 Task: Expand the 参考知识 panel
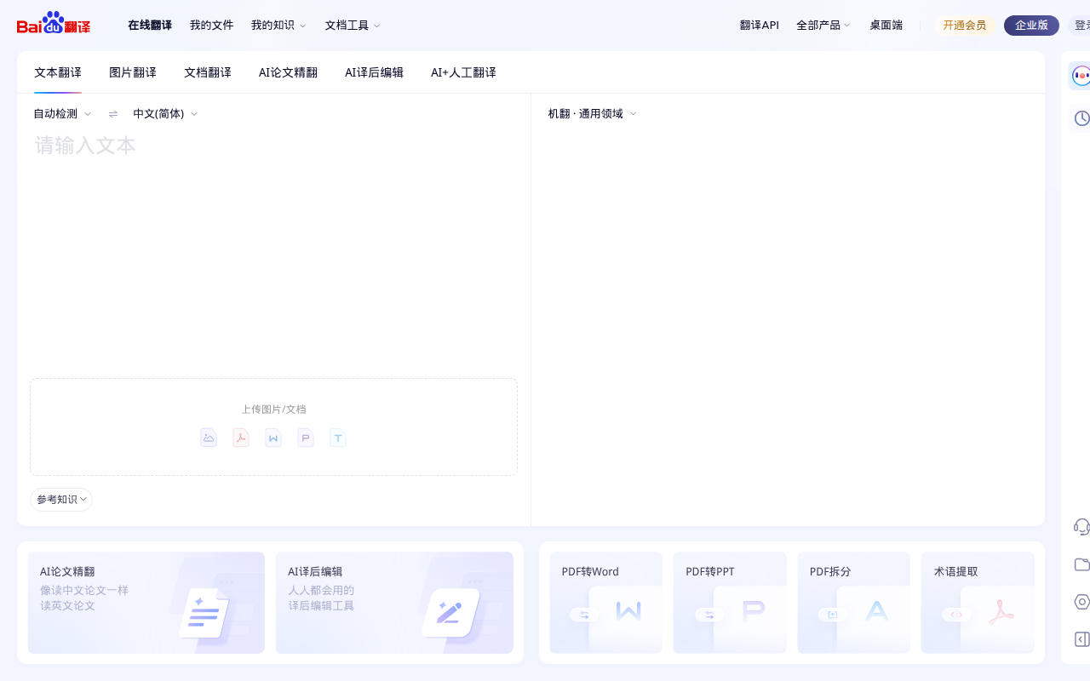click(x=60, y=500)
